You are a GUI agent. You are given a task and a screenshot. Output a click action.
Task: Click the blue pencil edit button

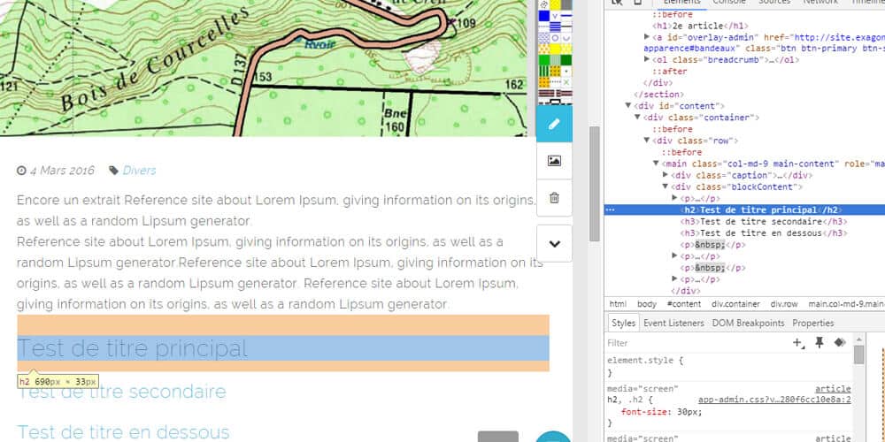coord(554,124)
